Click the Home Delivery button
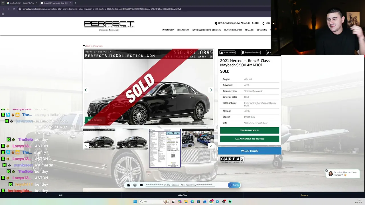Screen dimensions: 365x205 coord(227,52)
